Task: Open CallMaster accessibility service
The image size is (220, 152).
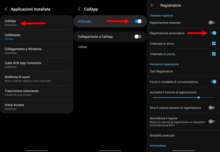Action: (x=37, y=37)
